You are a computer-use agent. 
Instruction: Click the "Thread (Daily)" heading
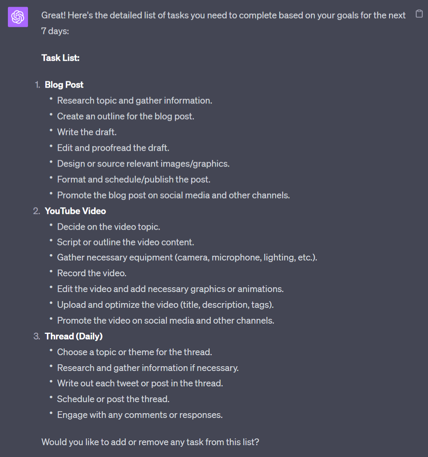coord(73,336)
